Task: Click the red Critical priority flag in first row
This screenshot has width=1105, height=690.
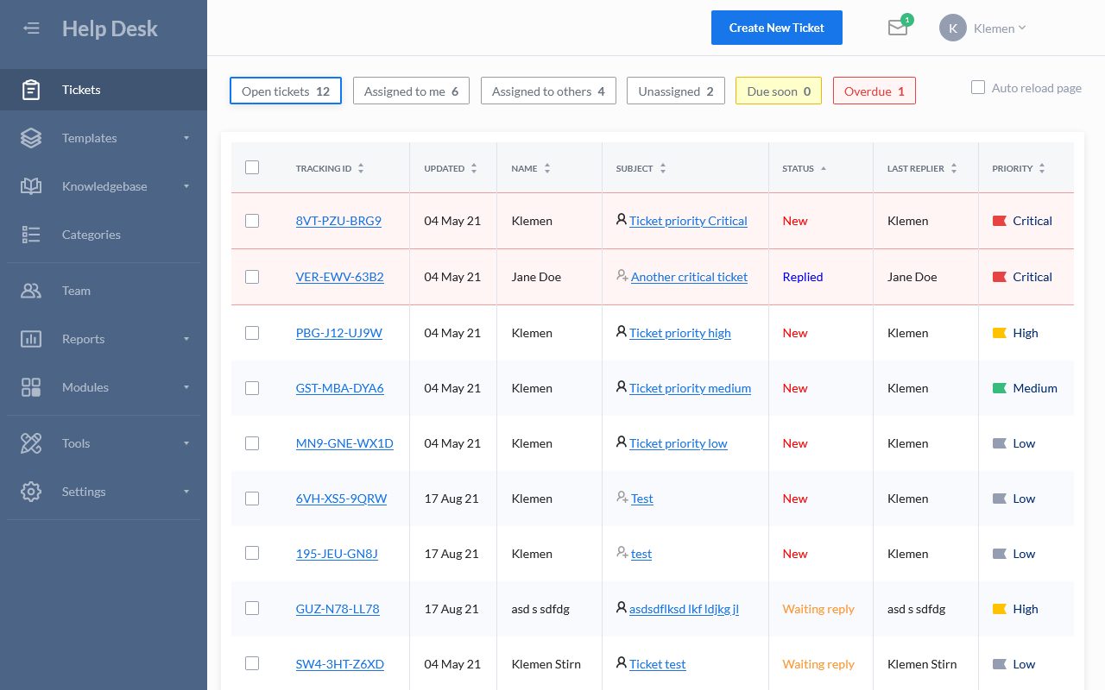Action: pyautogui.click(x=1000, y=221)
